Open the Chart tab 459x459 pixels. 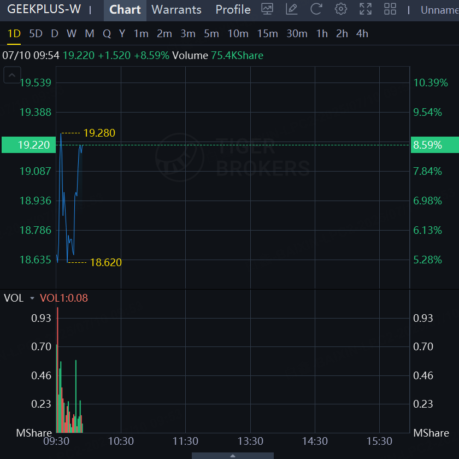[x=125, y=10]
